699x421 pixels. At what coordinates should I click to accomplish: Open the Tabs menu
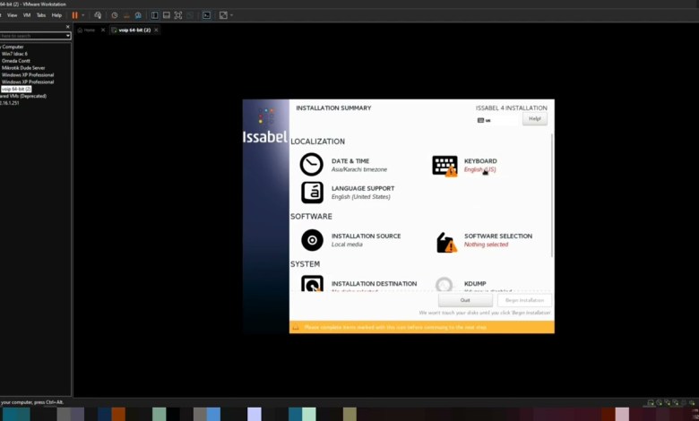(x=41, y=15)
